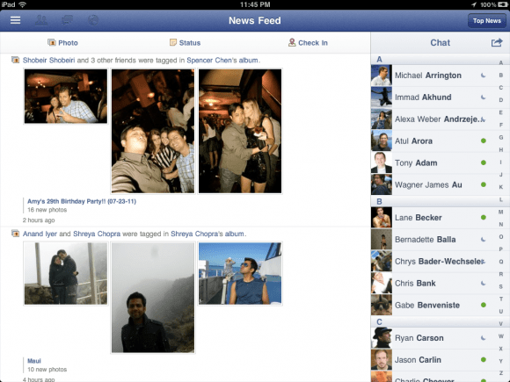510x382 pixels.
Task: View the boat sunglasses photo thumbnail
Action: (240, 273)
